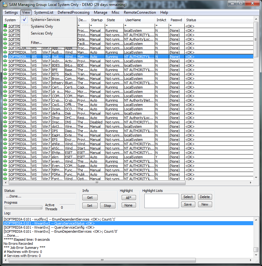
Task: Open the Misc menu
Action: [115, 12]
